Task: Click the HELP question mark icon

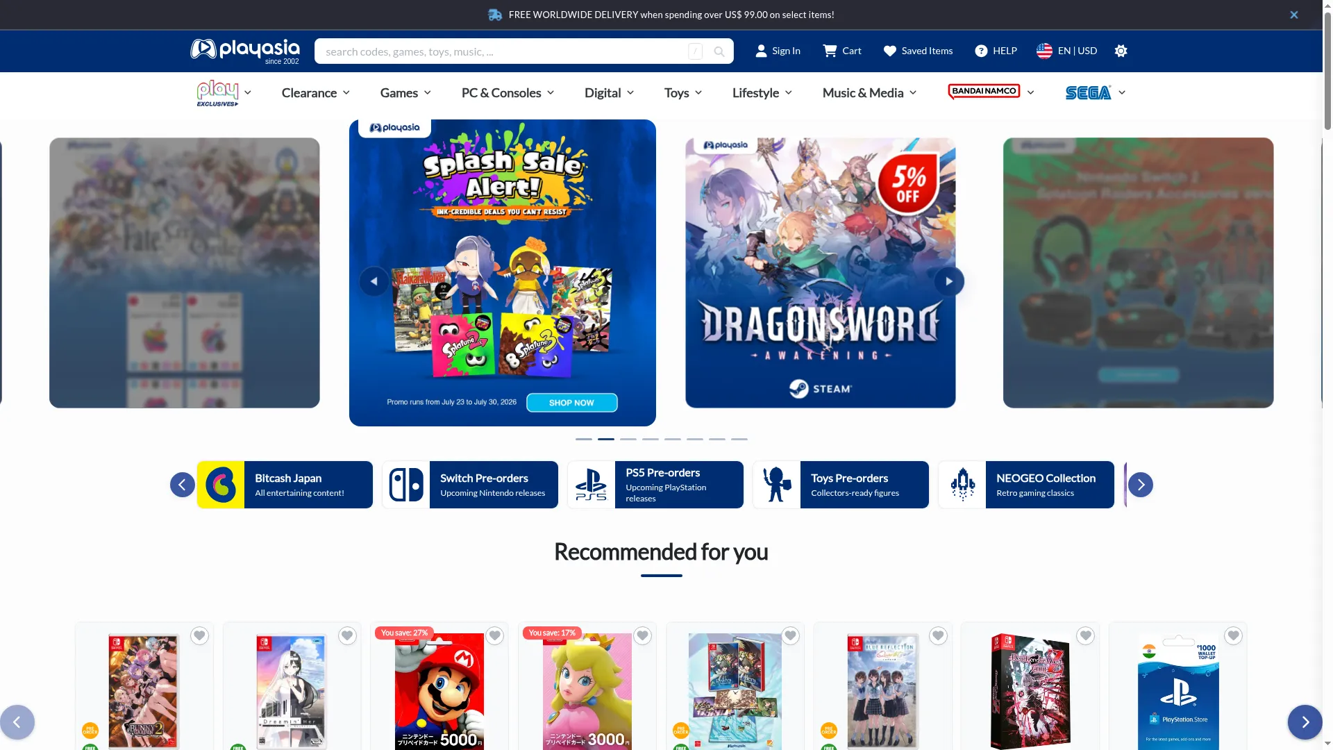Action: 981,51
